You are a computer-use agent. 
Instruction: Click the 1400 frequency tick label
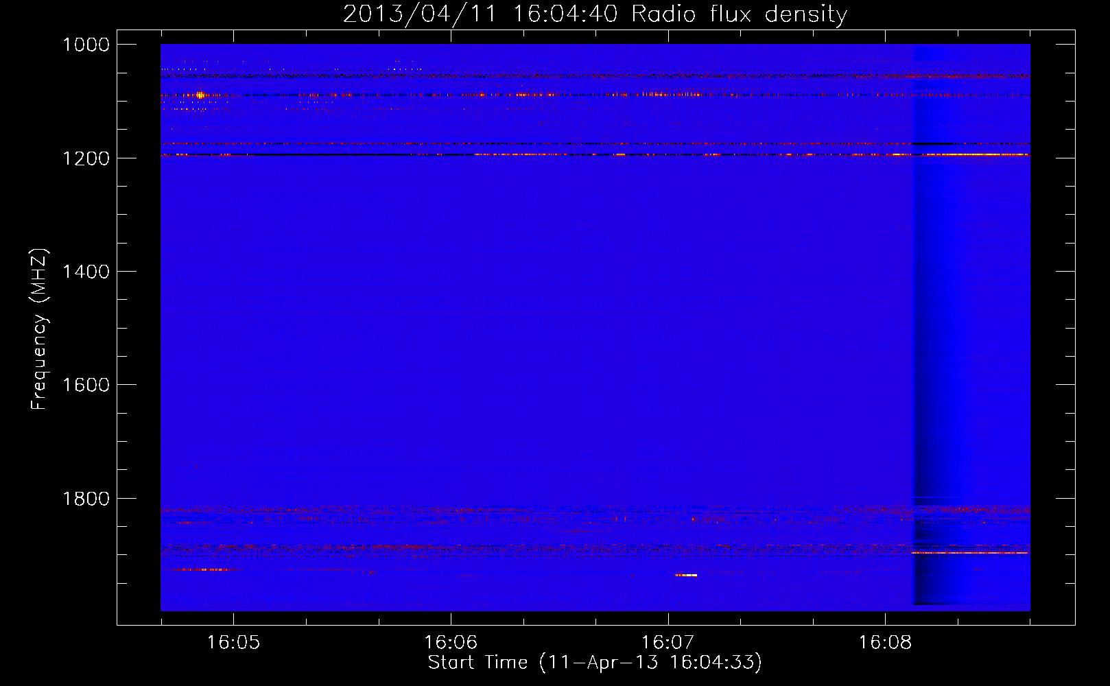pyautogui.click(x=86, y=272)
